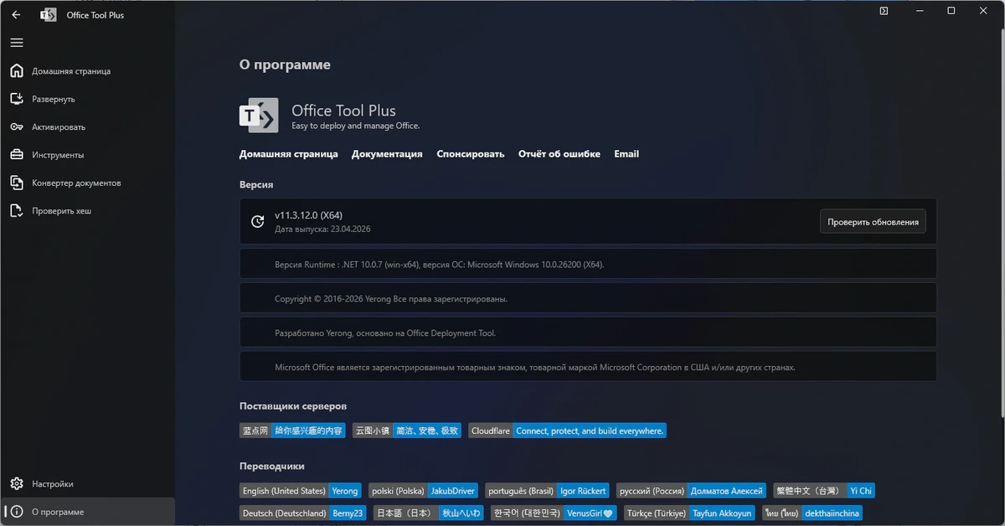The width and height of the screenshot is (1005, 526).
Task: Click translator dekthaiinchina for ไทย
Action: pyautogui.click(x=832, y=513)
